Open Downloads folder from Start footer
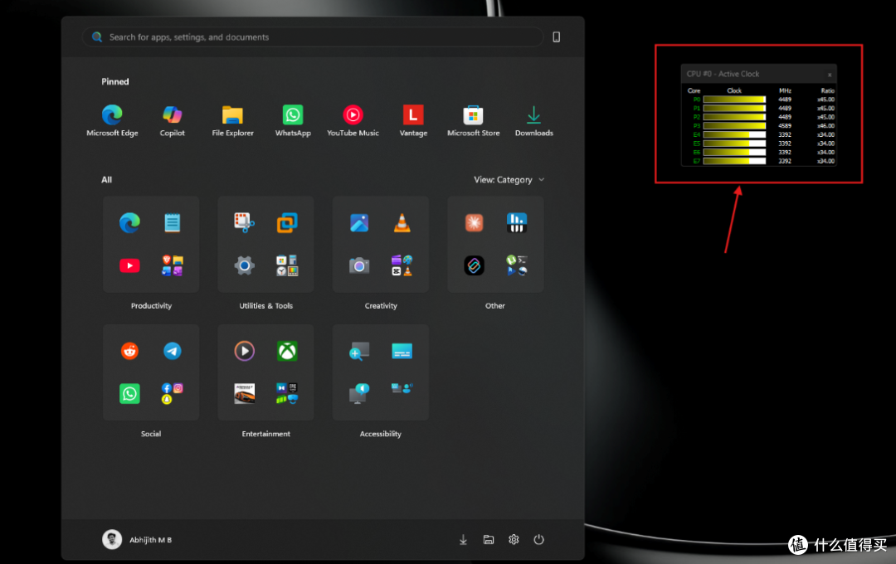 pos(463,539)
